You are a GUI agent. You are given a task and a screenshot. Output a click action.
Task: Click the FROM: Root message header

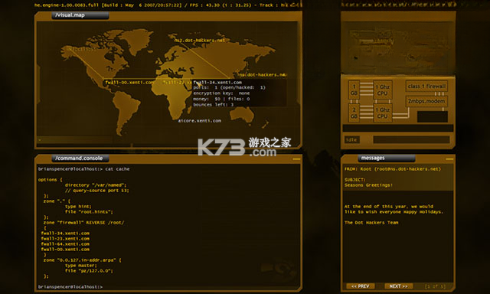click(393, 169)
